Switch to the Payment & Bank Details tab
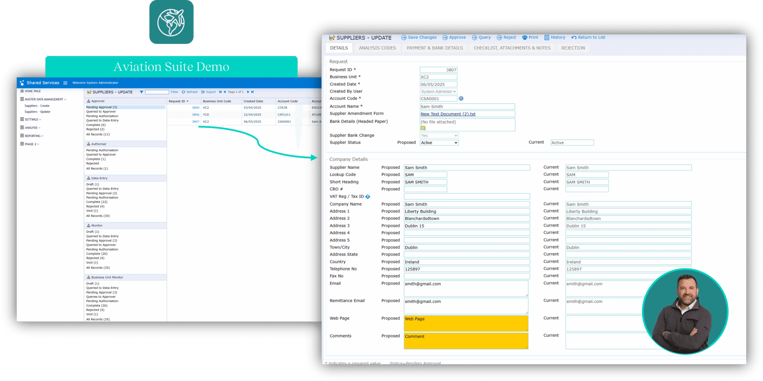763x381 pixels. click(434, 48)
